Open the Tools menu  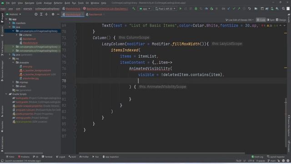[81, 3]
